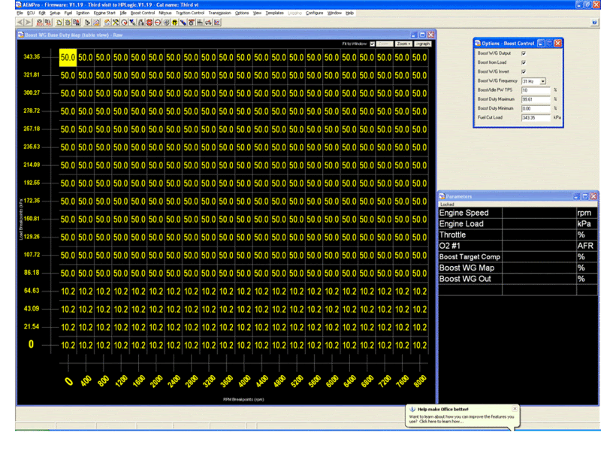Click the crossed tools toolbar icon
The width and height of the screenshot is (601, 451).
pos(116,23)
